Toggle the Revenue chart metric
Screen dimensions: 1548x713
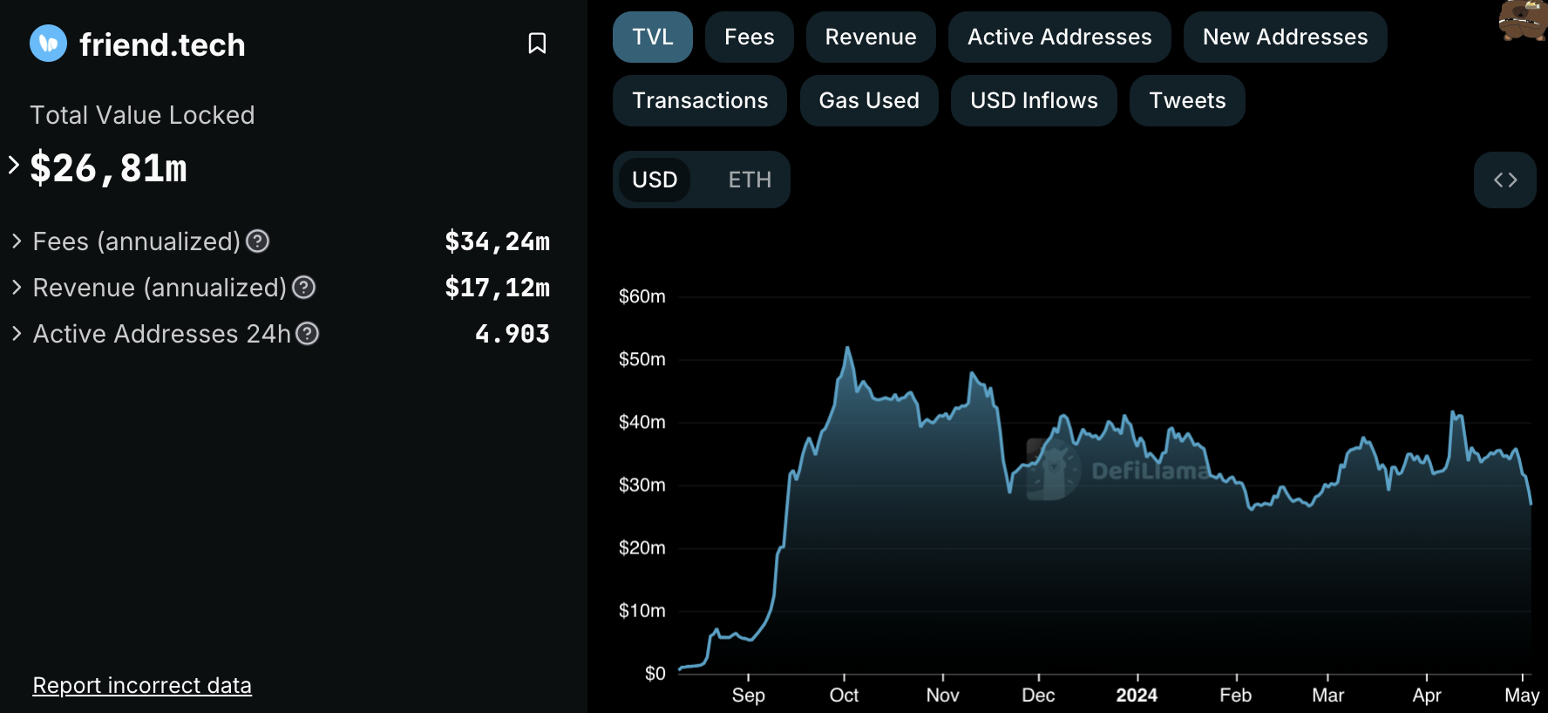point(871,37)
